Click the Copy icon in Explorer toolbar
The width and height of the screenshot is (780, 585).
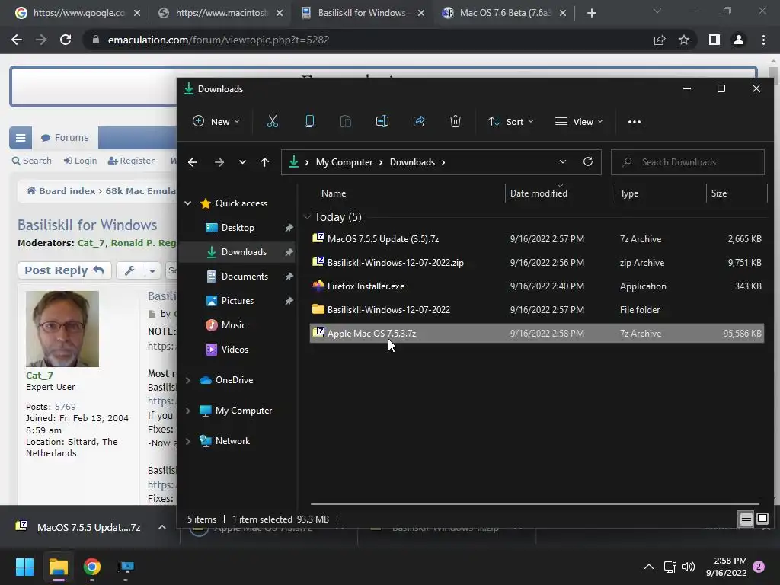click(309, 121)
